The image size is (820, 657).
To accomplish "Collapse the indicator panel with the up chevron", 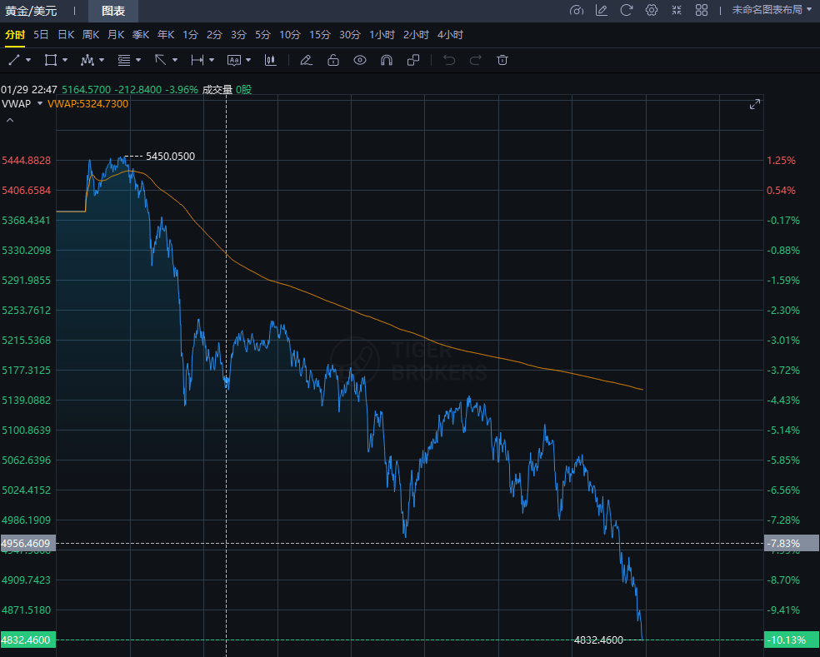I will click(10, 120).
